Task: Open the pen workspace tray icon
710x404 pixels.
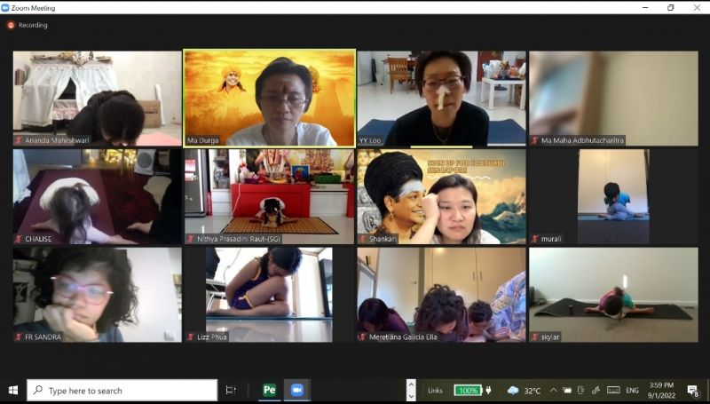Action: click(596, 391)
